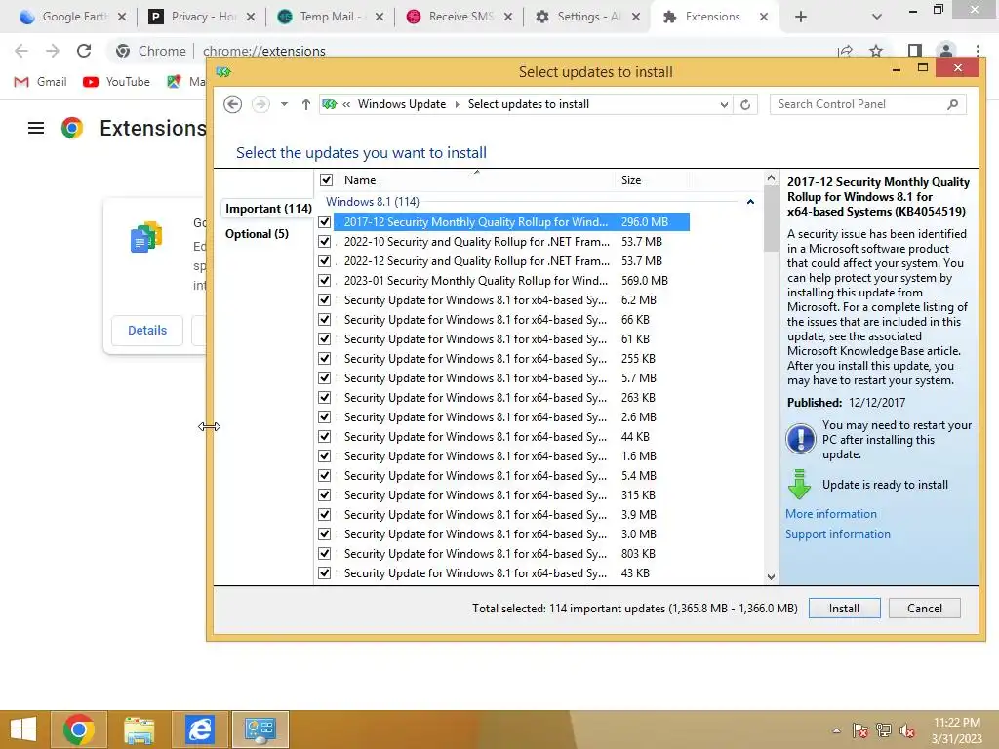
Task: Uncheck 2023-01 Security Monthly Quality Rollup
Action: click(324, 281)
